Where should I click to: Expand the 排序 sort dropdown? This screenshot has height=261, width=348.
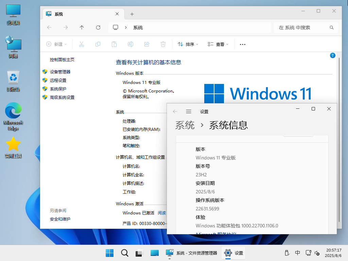tap(188, 45)
